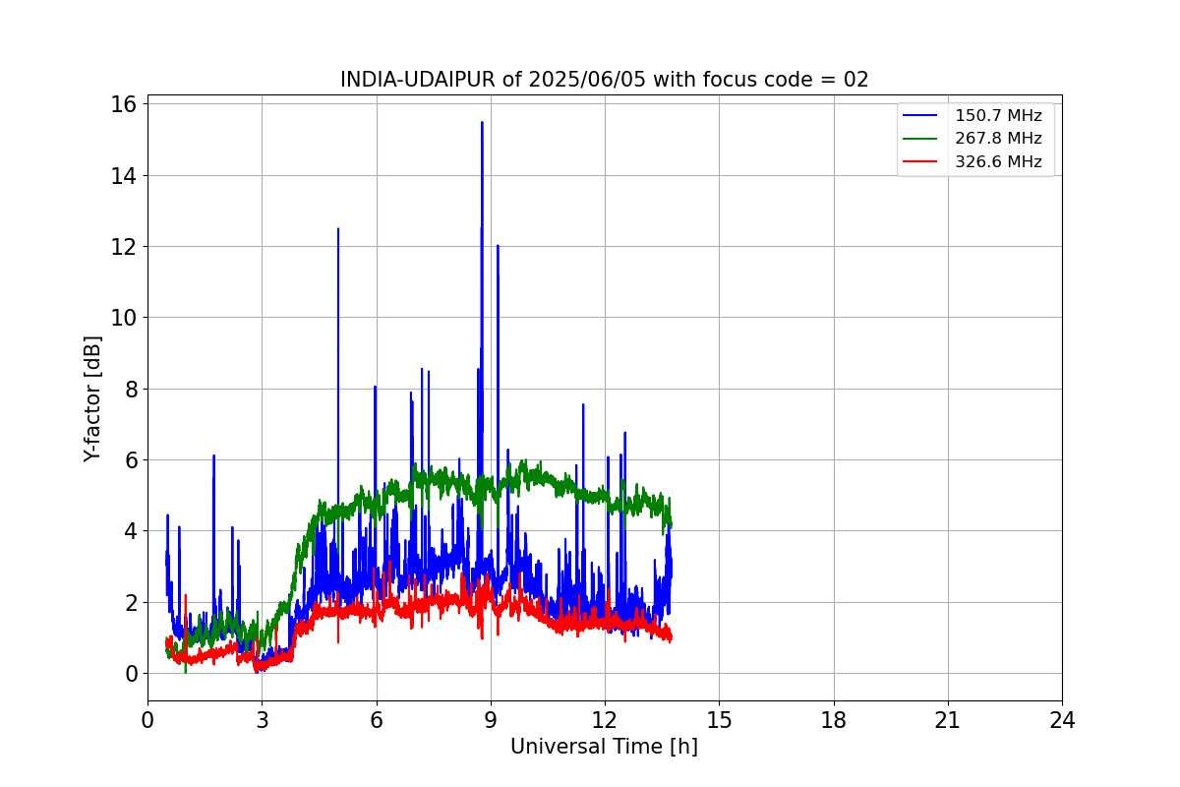Click y-axis tick label 2
The image size is (1180, 787).
[130, 602]
